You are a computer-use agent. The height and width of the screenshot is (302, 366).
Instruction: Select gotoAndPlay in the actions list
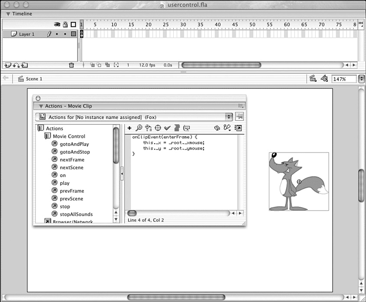[x=74, y=144]
